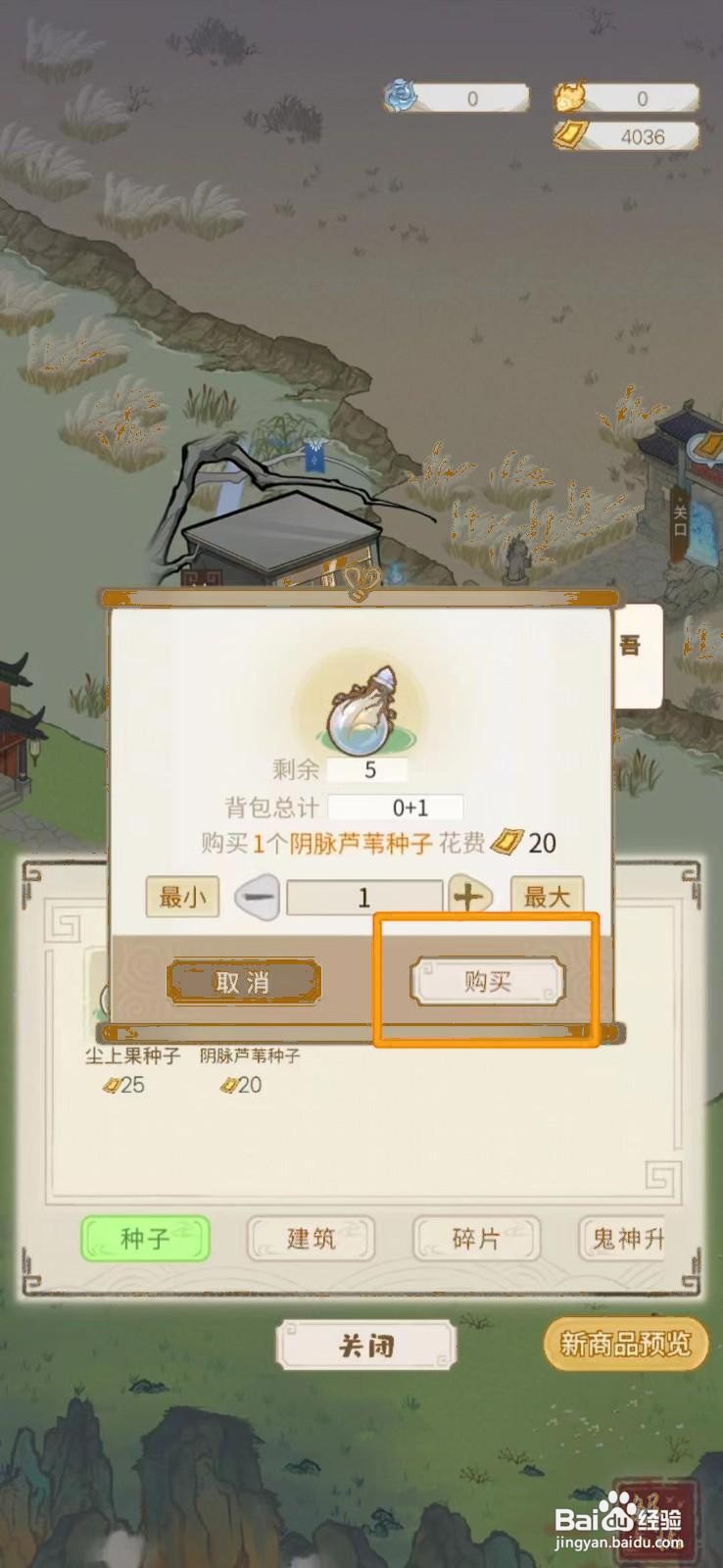Decrease quantity with the minus icon
The height and width of the screenshot is (1568, 723).
(x=258, y=896)
